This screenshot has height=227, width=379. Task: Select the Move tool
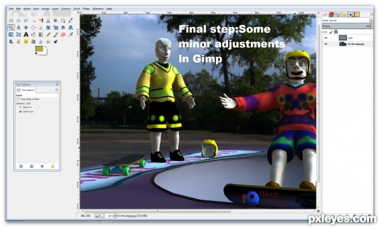coord(26,28)
